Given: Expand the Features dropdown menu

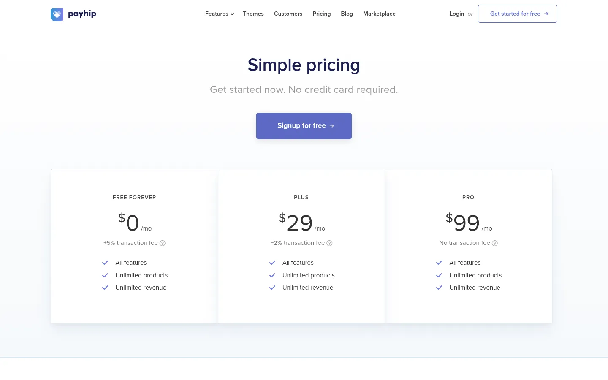Looking at the screenshot, I should 220,14.
